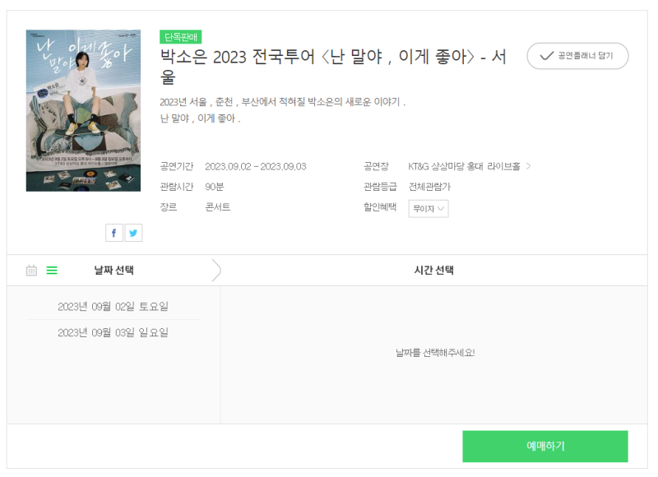Switch to calendar view of dates
Image resolution: width=658 pixels, height=477 pixels.
31,271
